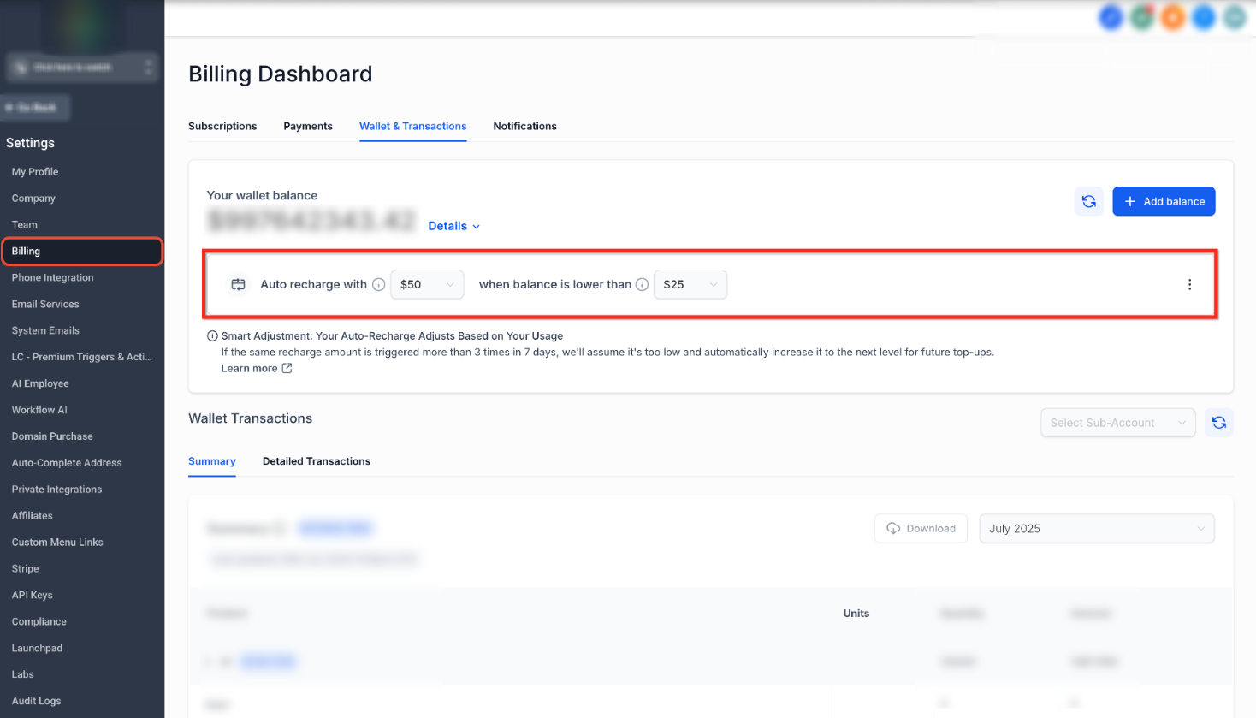The height and width of the screenshot is (718, 1256).
Task: Click the orange round icon in top bar
Action: (1173, 17)
